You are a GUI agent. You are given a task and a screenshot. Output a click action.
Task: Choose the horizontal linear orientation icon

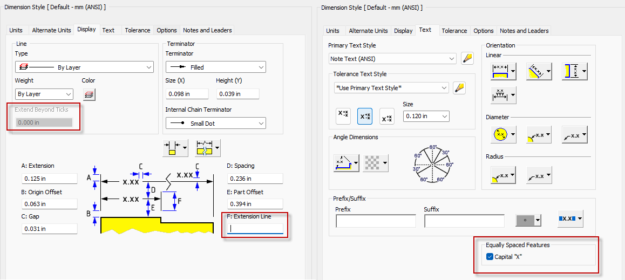[501, 71]
